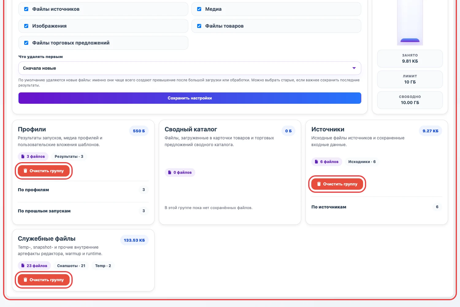Click the 550 Б size badge
The image size is (460, 307).
coord(139,131)
